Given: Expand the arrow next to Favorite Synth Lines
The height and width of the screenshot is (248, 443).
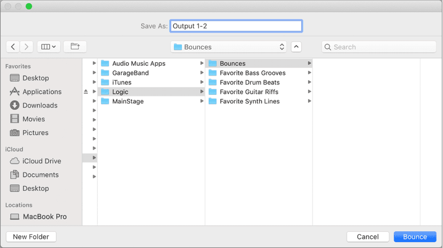Looking at the screenshot, I should 309,101.
